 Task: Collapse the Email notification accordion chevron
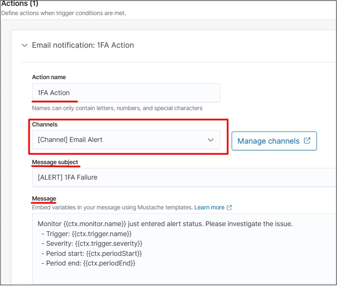pyautogui.click(x=24, y=45)
